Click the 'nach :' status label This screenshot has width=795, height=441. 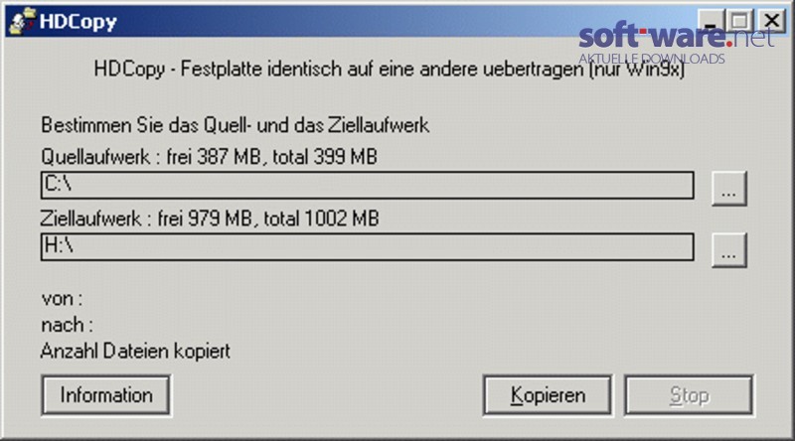coord(67,325)
